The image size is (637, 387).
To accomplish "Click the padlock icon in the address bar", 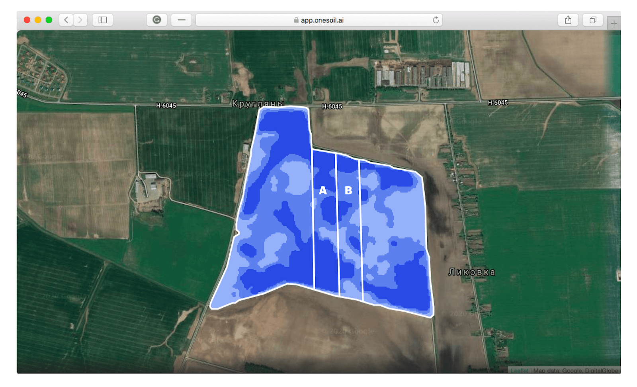I will click(x=296, y=20).
